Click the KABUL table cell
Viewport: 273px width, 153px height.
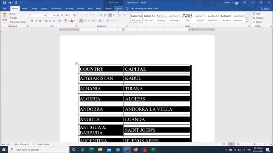click(157, 78)
